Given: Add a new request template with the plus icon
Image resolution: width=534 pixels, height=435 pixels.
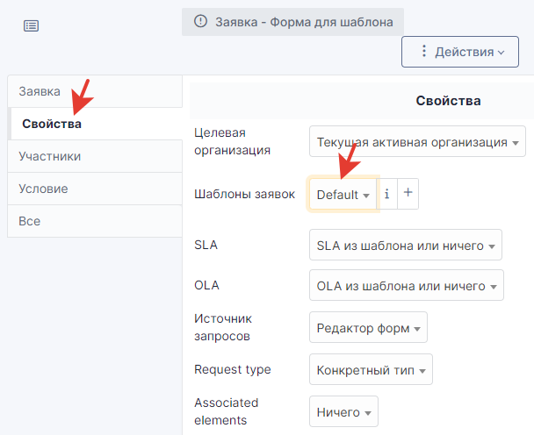Looking at the screenshot, I should (x=408, y=194).
